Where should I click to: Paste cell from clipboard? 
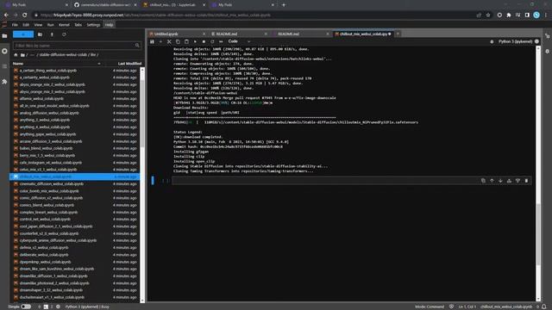coord(186,41)
